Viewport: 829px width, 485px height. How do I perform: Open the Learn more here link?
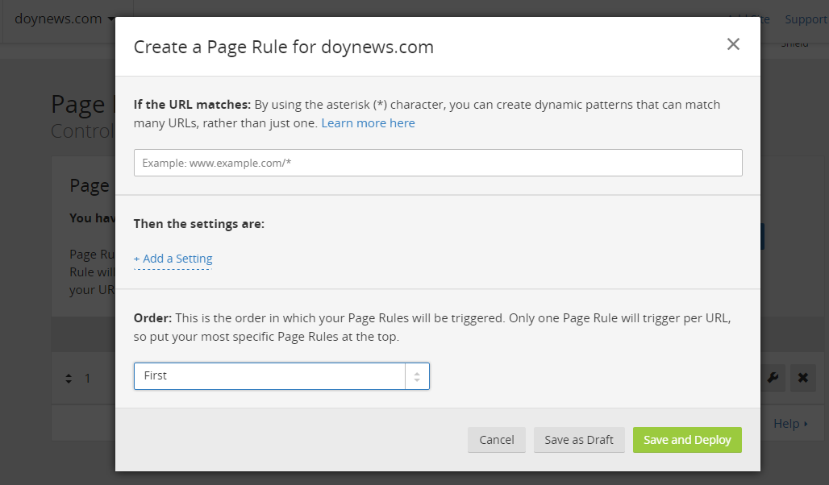pyautogui.click(x=368, y=123)
